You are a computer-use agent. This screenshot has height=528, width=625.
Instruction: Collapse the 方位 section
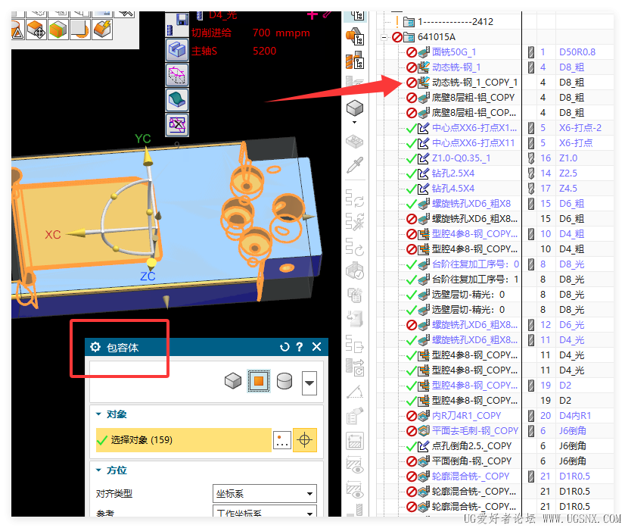coord(98,470)
